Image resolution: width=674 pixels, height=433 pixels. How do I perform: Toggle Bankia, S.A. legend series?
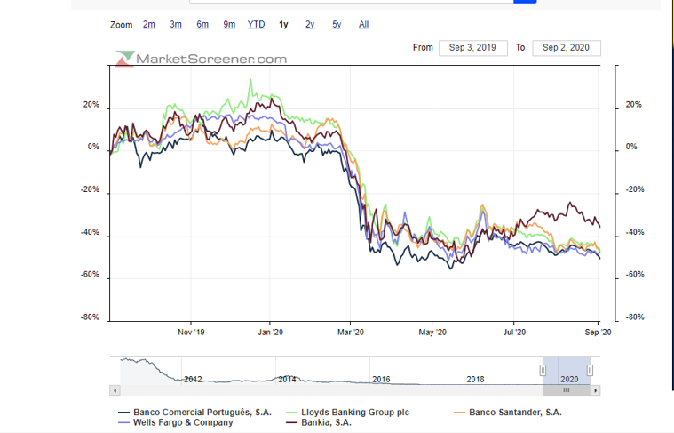[x=319, y=422]
